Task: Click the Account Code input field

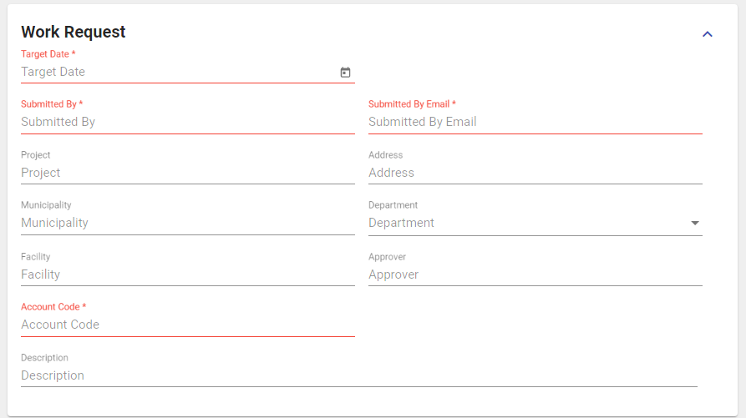Action: click(x=187, y=325)
